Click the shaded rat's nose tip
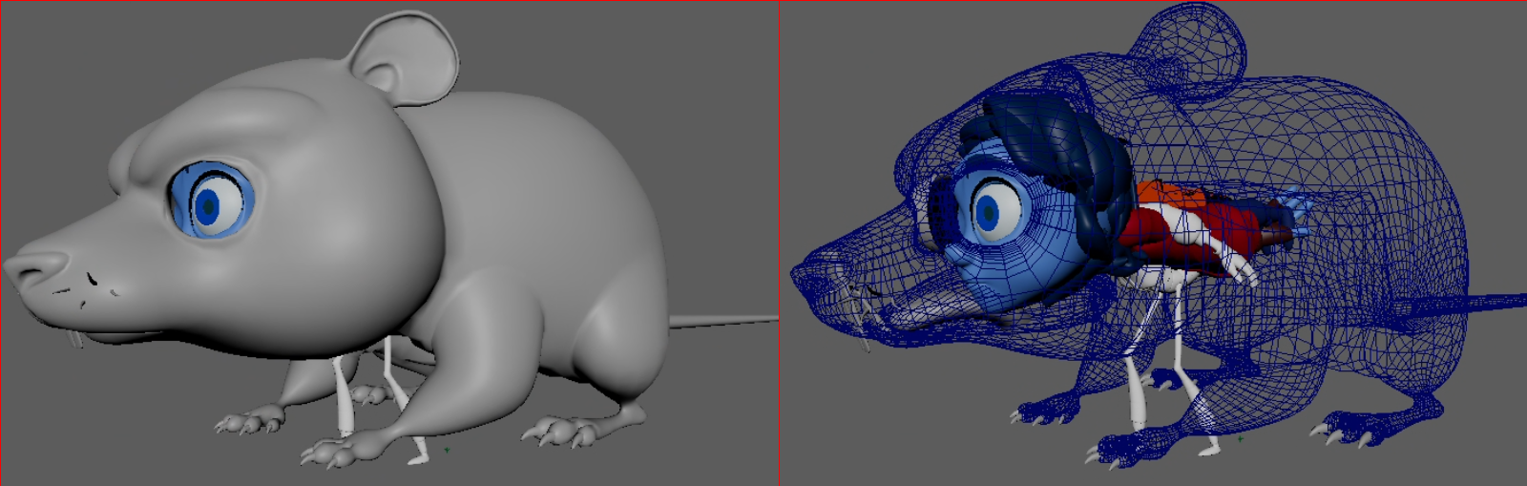1527x486 pixels. tap(29, 267)
